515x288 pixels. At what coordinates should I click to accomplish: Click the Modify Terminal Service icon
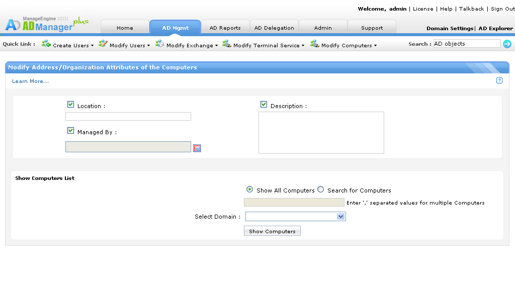[227, 44]
